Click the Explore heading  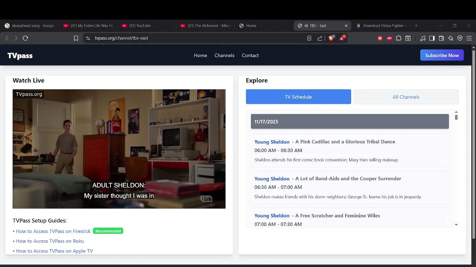click(x=257, y=80)
